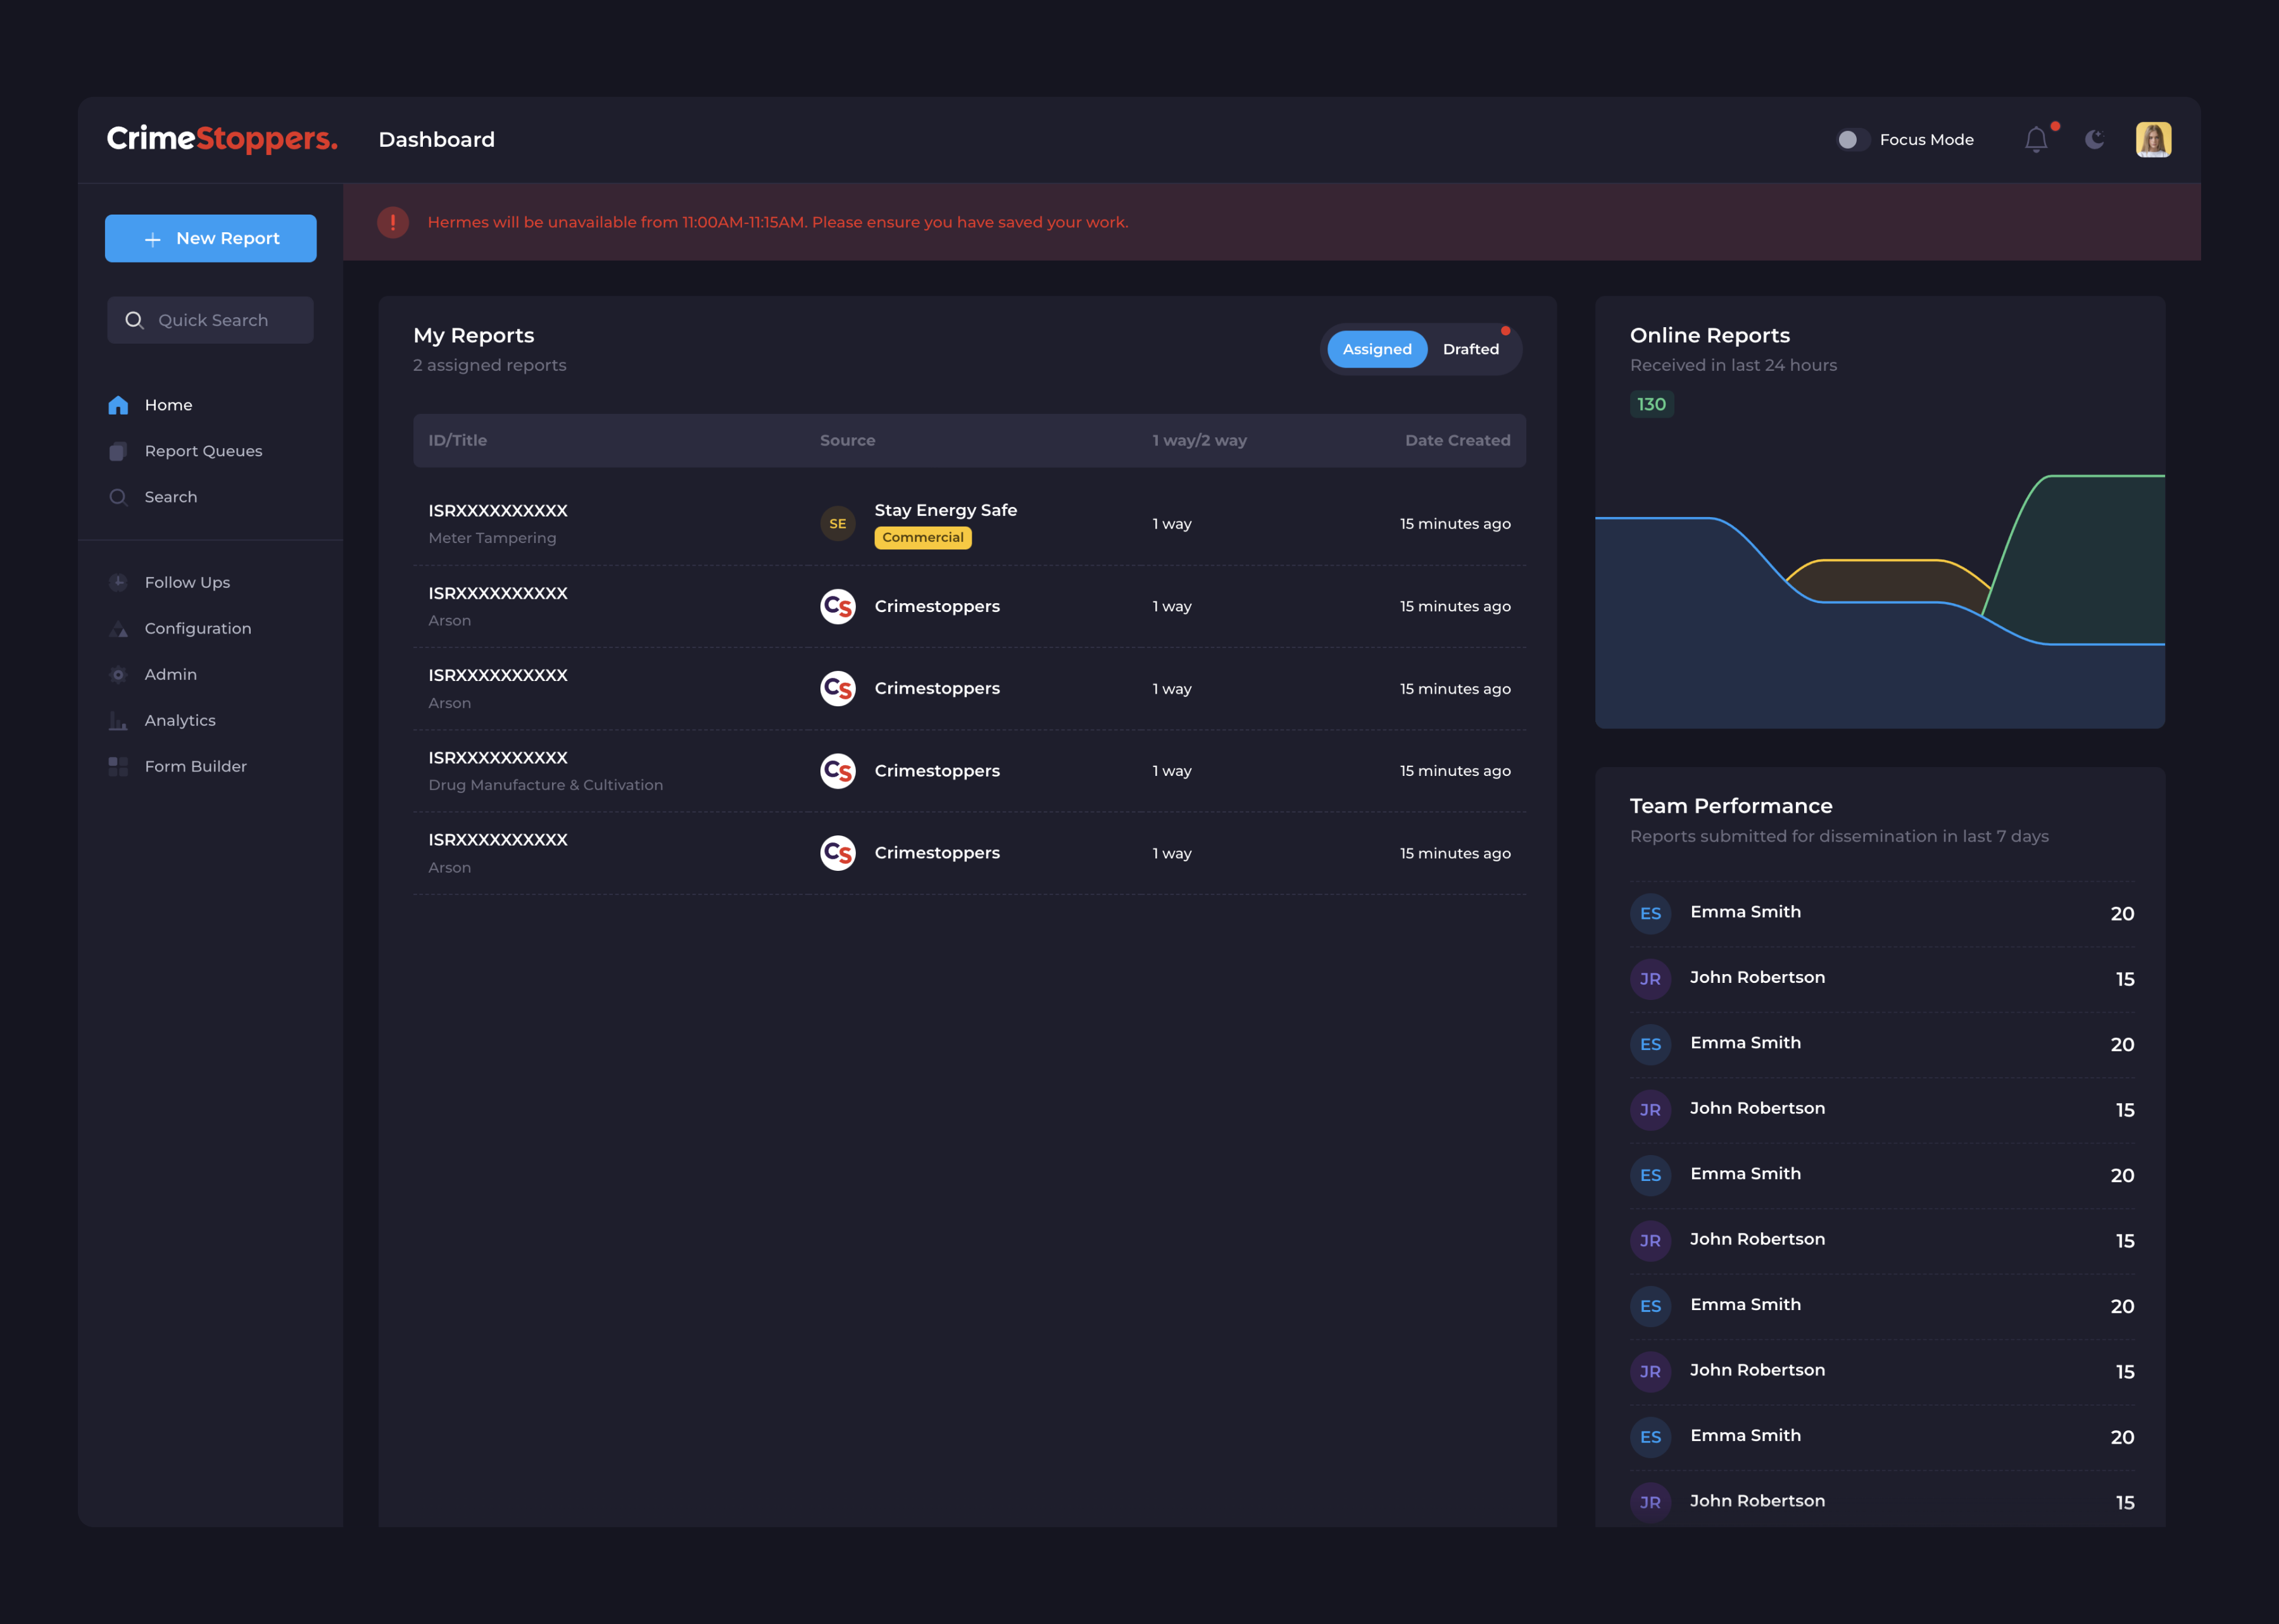Click Dashboard in the top bar
Image resolution: width=2279 pixels, height=1624 pixels.
[436, 139]
